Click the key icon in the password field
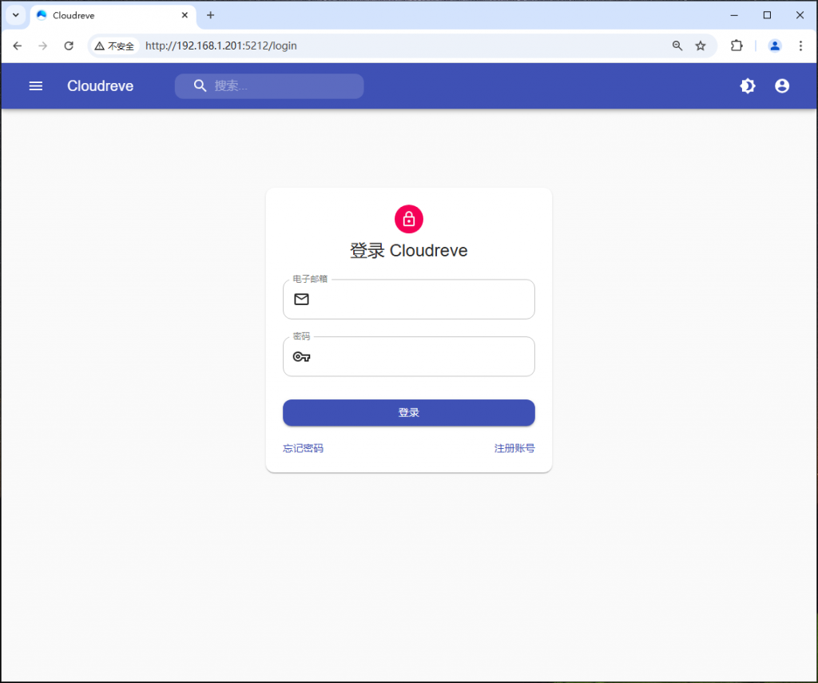818x683 pixels. point(301,357)
